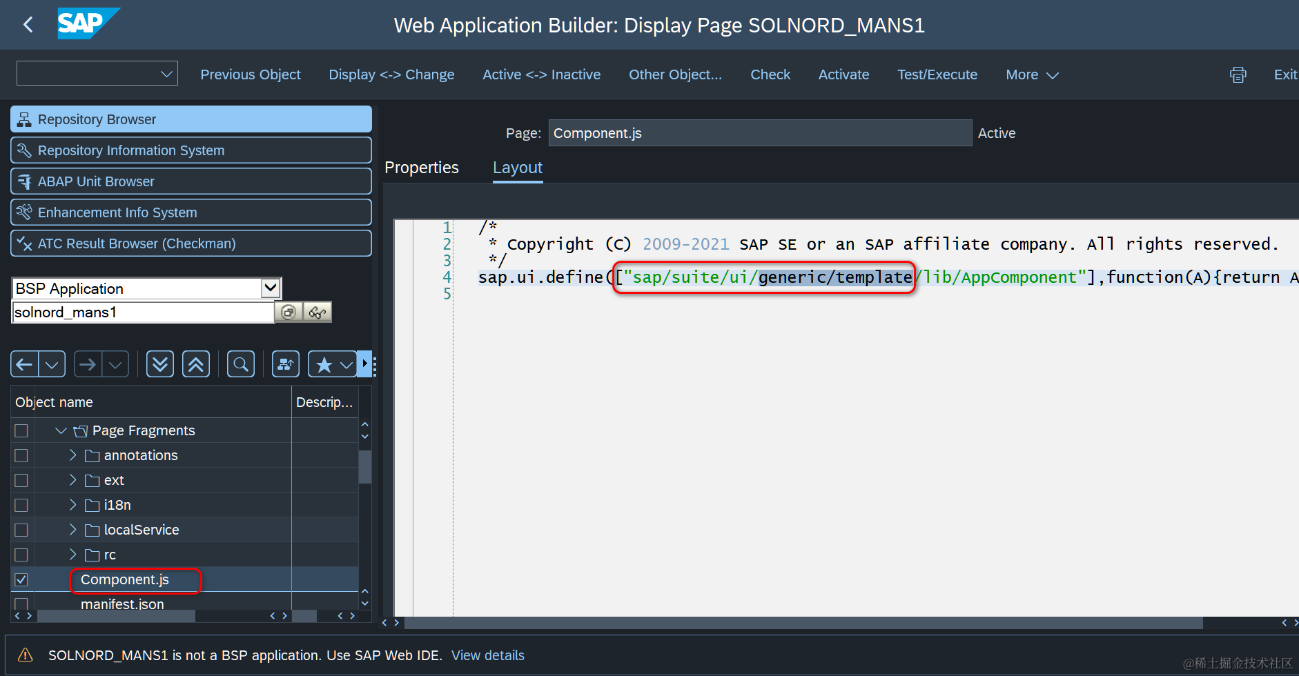Collapse the Page Fragments node

(x=61, y=430)
